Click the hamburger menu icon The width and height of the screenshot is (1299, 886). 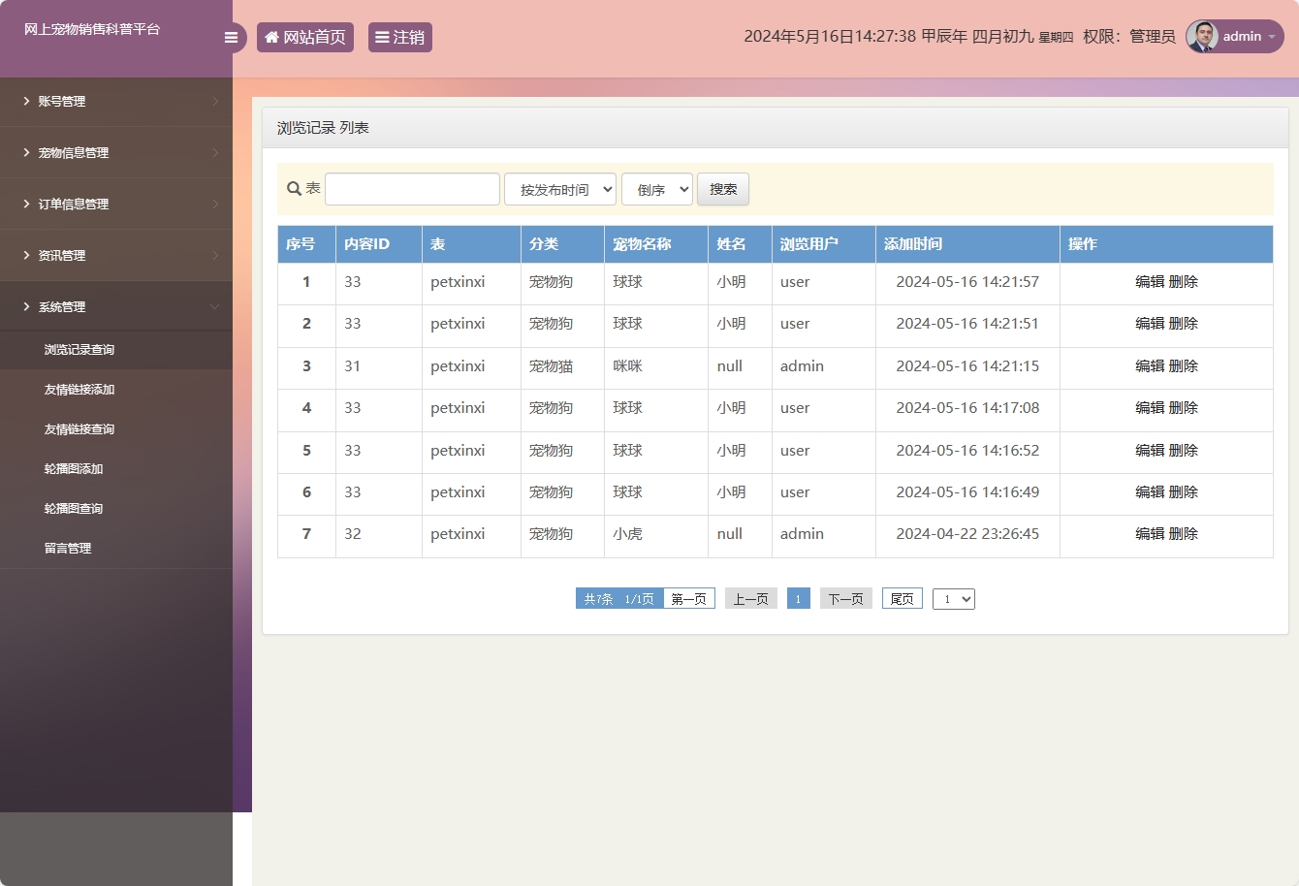[x=231, y=37]
